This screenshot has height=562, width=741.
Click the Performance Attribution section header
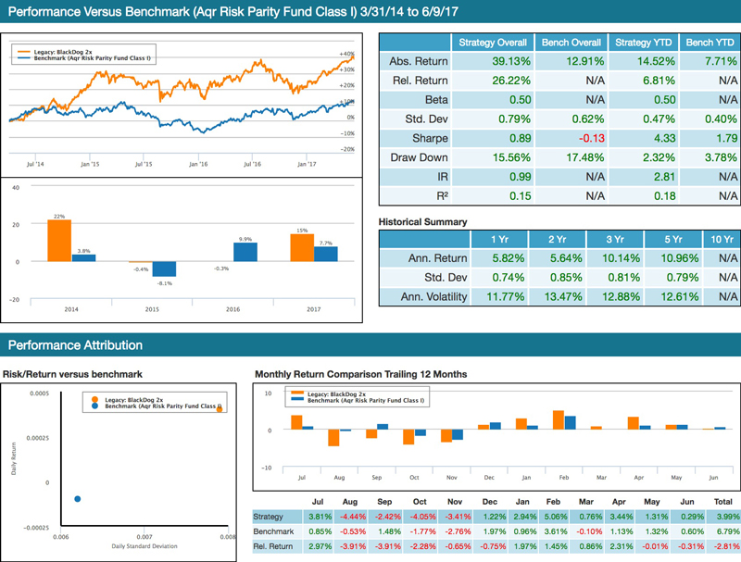click(75, 345)
